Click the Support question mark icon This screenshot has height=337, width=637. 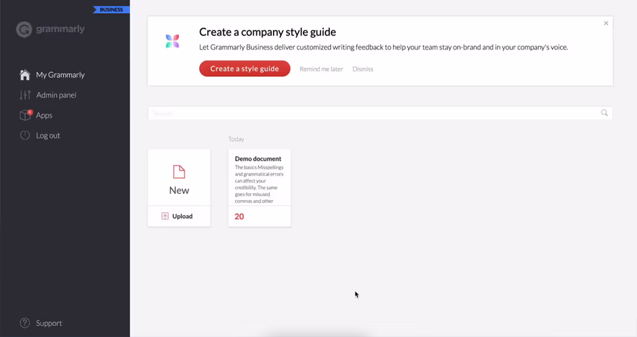coord(25,323)
